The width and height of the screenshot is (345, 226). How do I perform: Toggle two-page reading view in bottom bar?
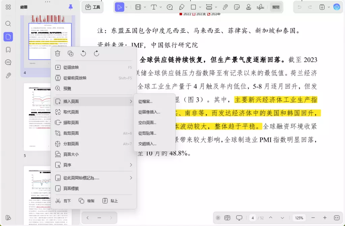[x=227, y=218]
